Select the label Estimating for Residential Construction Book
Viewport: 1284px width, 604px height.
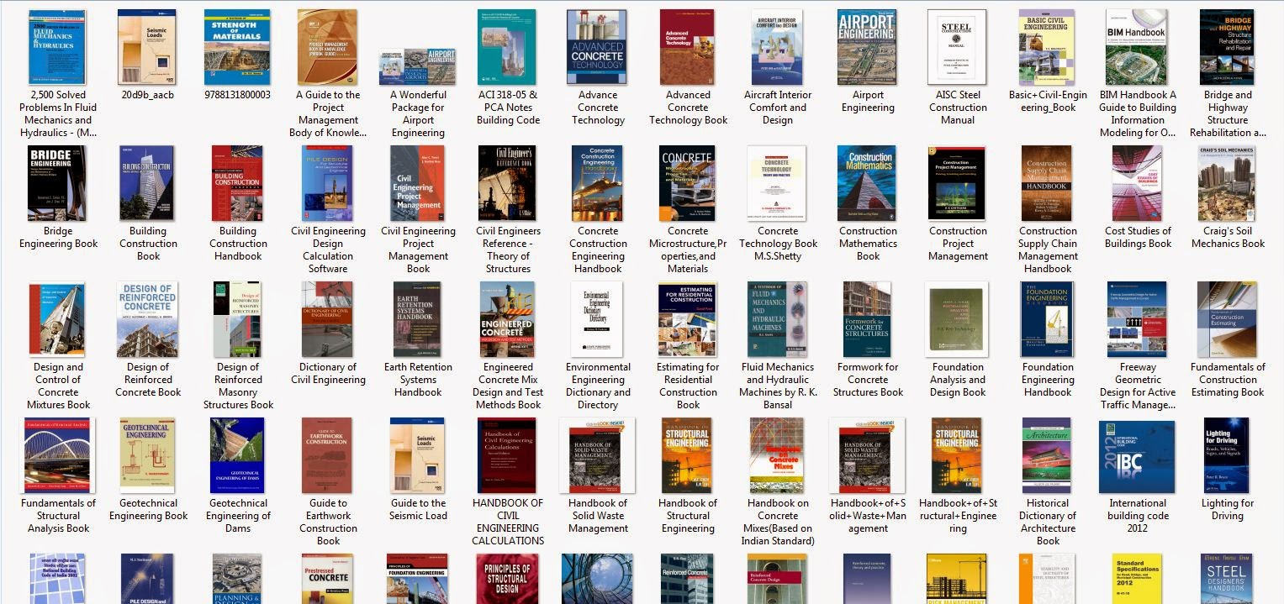click(688, 386)
